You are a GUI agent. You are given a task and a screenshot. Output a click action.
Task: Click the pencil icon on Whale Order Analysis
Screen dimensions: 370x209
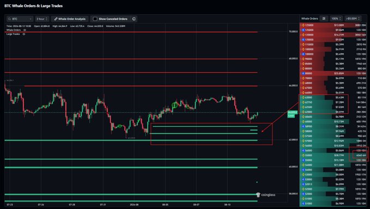click(56, 19)
